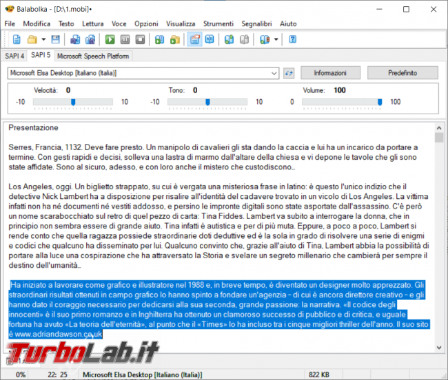Click the second save-audio icon before the play button
Screen dimensions: 448x380
[x=90, y=39]
